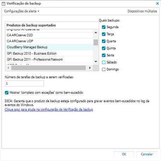161x161 pixels.
Task: Click the calendar icon beside Verificação de backup
Action: coord(4,4)
